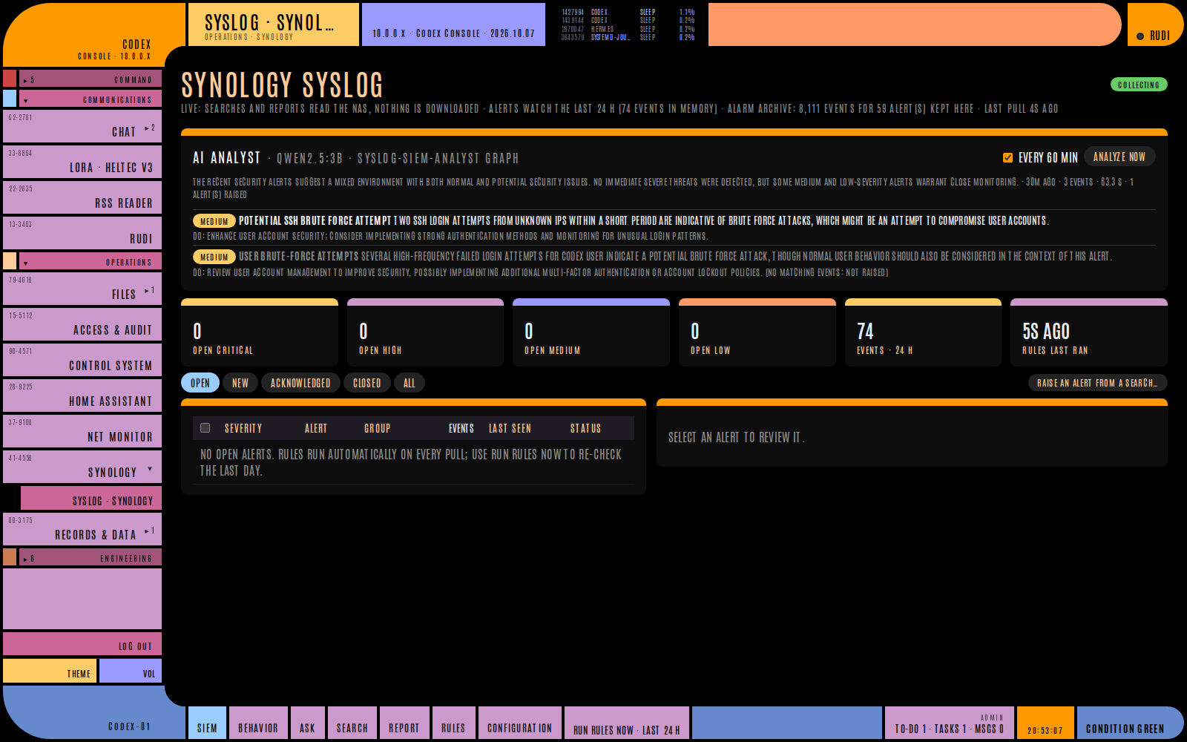Click the Open High count card
The width and height of the screenshot is (1187, 742).
[x=425, y=332]
